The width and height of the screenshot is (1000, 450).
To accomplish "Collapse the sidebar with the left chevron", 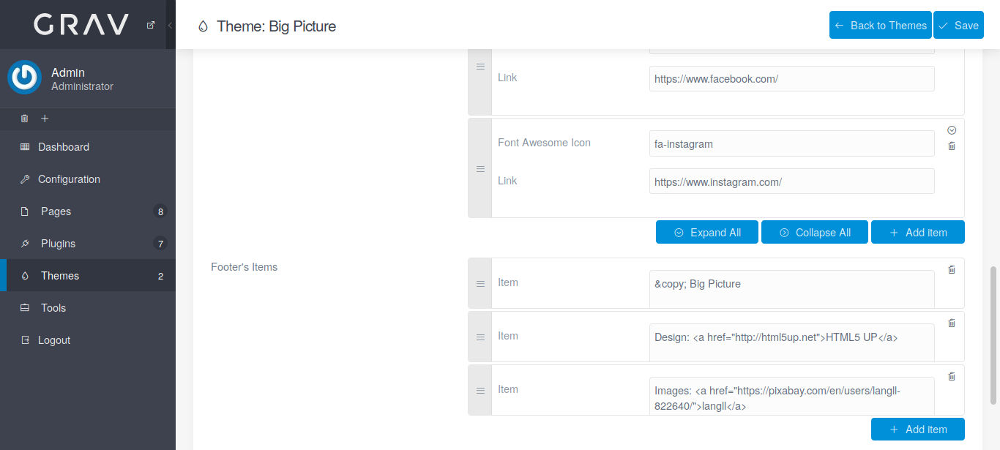I will click(170, 25).
